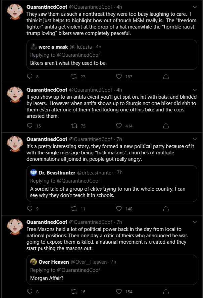Like the tweet with 187 likes

tap(119, 77)
